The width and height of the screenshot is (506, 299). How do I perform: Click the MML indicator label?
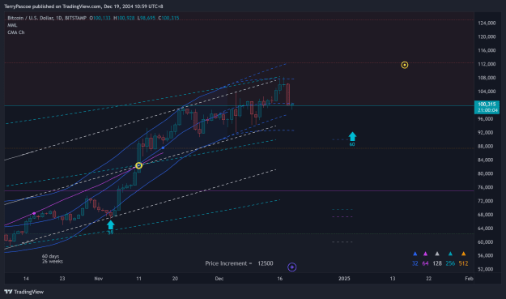[12, 25]
